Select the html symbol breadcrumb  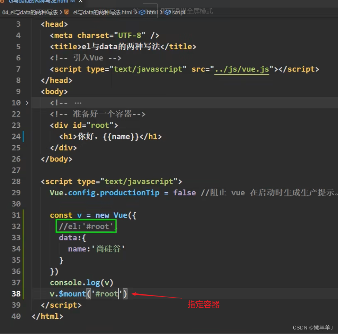[152, 12]
